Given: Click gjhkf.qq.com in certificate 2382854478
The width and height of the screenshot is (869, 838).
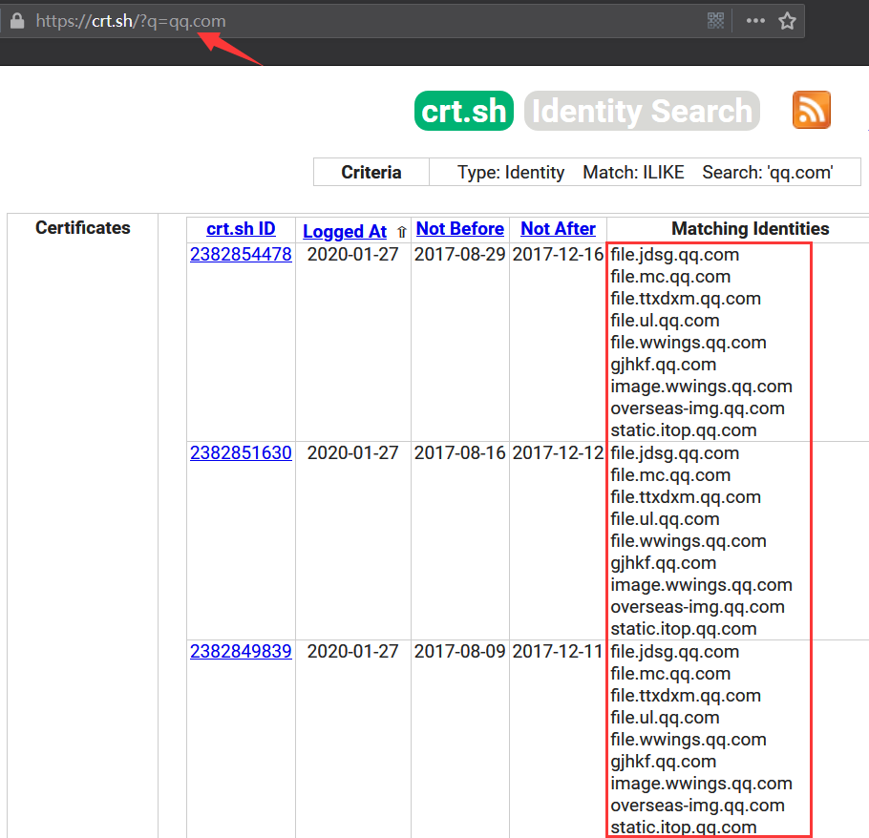Looking at the screenshot, I should tap(664, 365).
